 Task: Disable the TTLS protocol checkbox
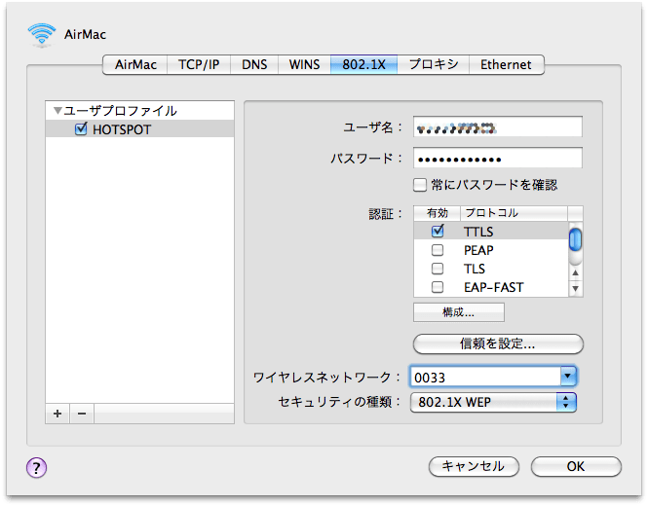tap(438, 231)
